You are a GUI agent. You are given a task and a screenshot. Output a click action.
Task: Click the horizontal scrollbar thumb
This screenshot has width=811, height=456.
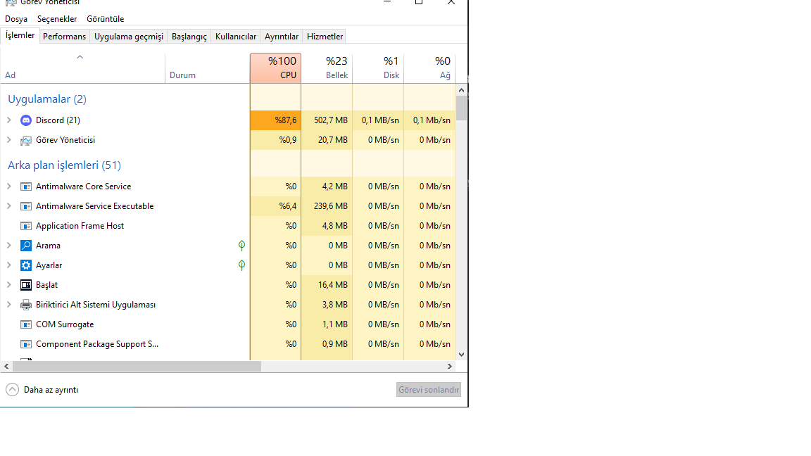137,366
